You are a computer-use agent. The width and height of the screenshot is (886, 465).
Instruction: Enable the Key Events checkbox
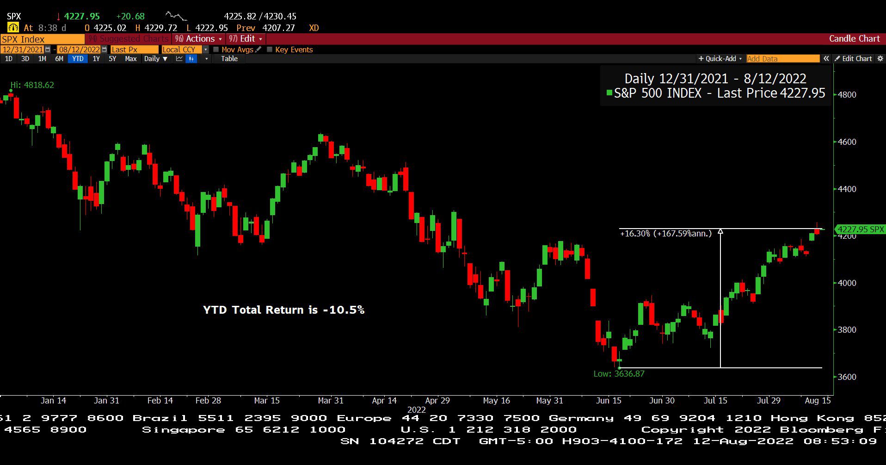click(x=270, y=50)
